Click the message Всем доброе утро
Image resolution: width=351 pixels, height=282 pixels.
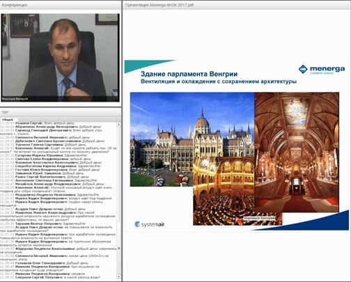[51, 132]
